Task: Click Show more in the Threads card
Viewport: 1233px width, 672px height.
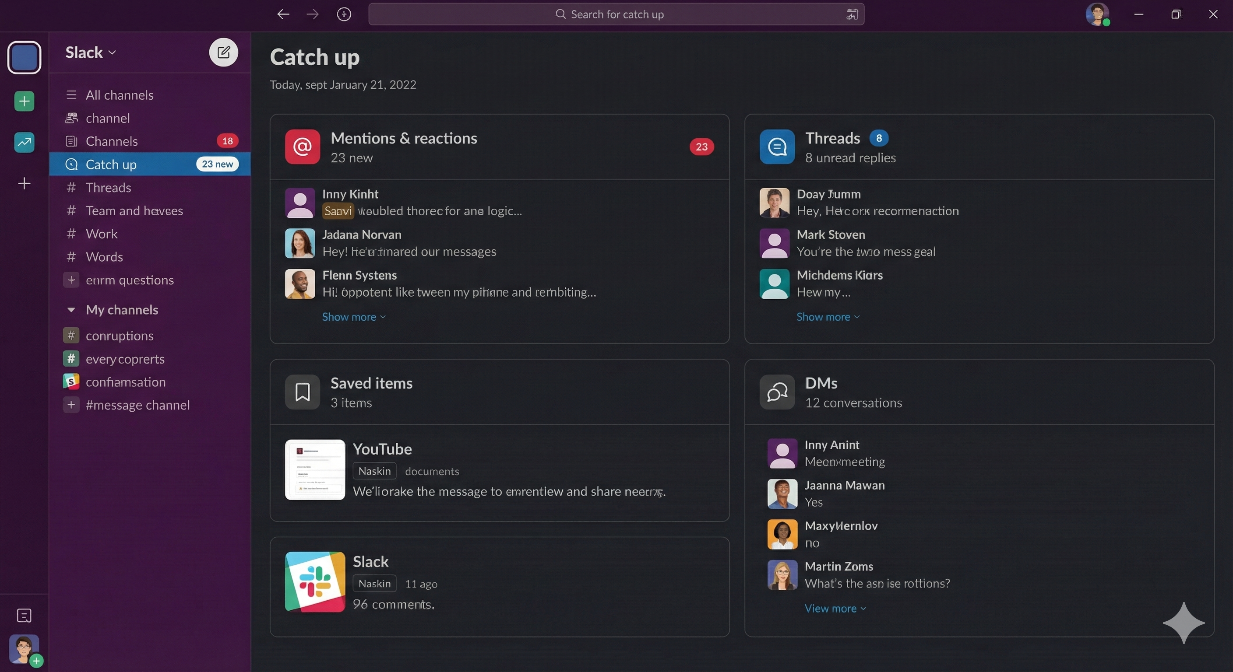Action: coord(828,317)
